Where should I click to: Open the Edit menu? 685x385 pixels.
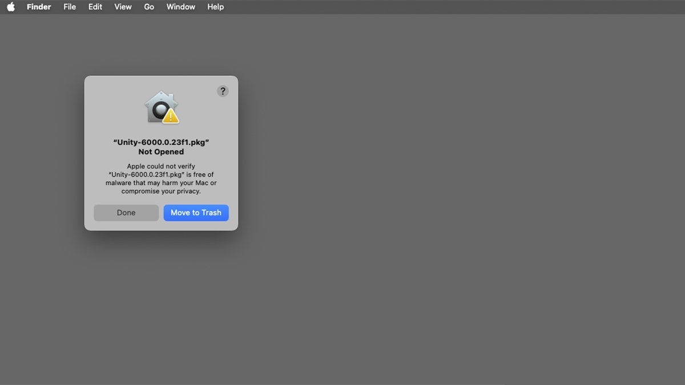(x=95, y=7)
